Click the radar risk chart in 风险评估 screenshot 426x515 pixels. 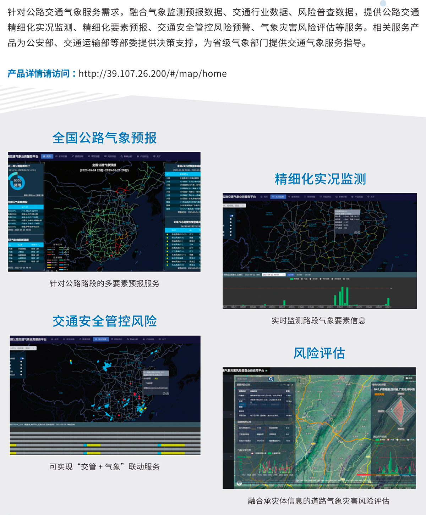[x=400, y=410]
